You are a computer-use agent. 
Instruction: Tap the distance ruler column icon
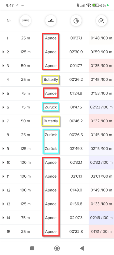tap(25, 21)
